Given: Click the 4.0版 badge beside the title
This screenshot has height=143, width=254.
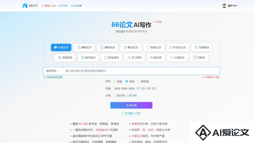Looking at the screenshot, I should click(157, 22).
